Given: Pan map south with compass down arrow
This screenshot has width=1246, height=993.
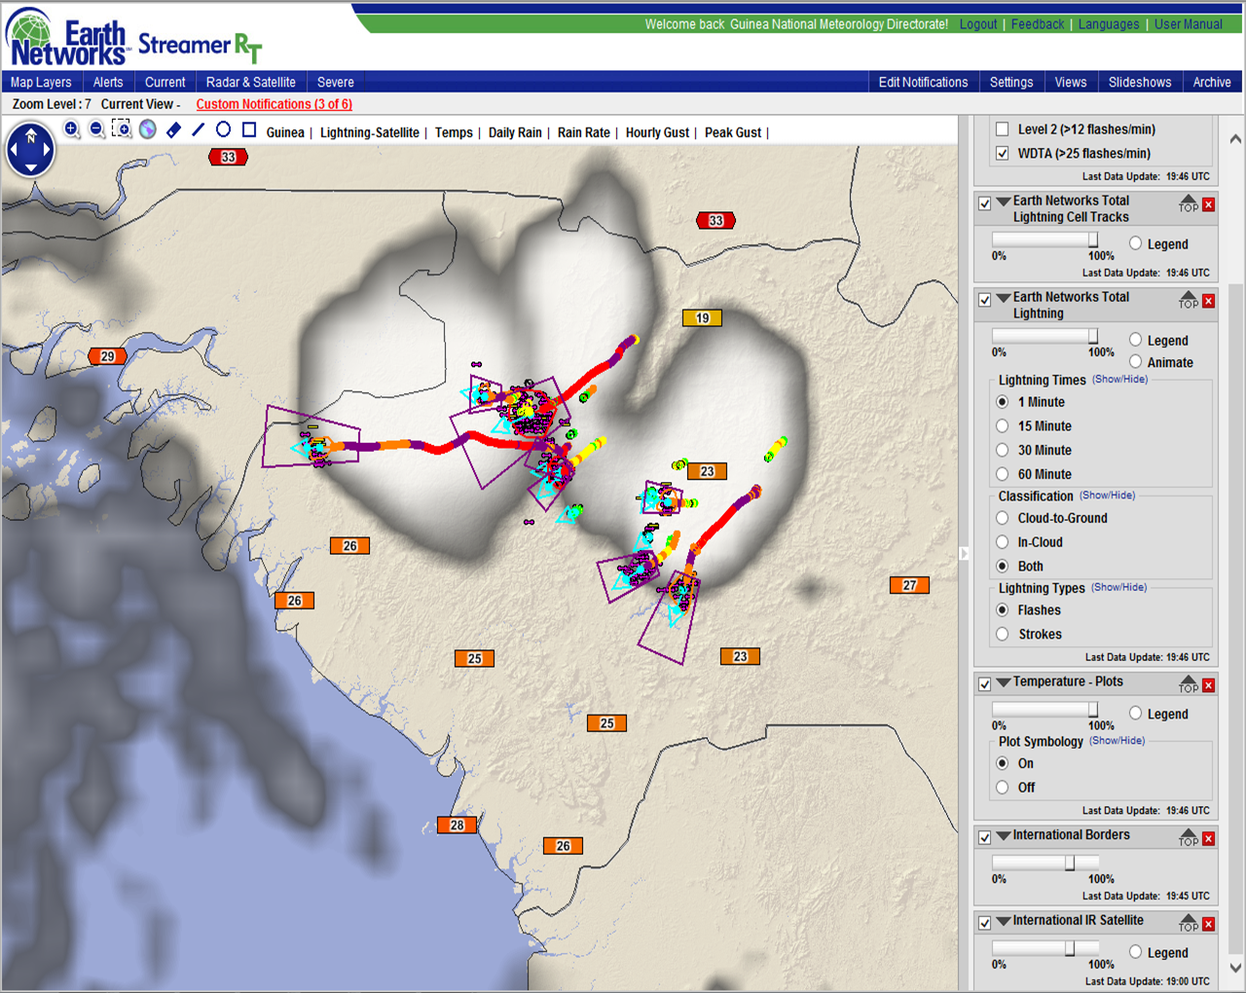Looking at the screenshot, I should coord(31,167).
